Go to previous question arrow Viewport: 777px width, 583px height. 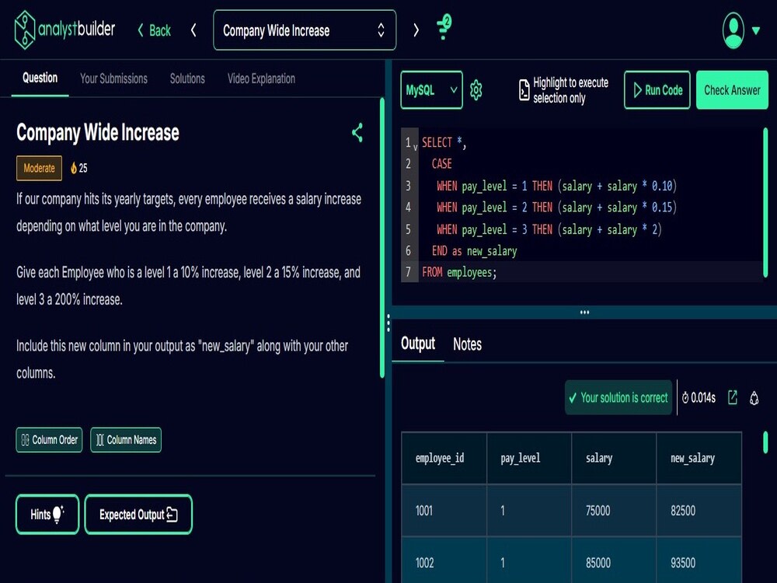click(193, 31)
